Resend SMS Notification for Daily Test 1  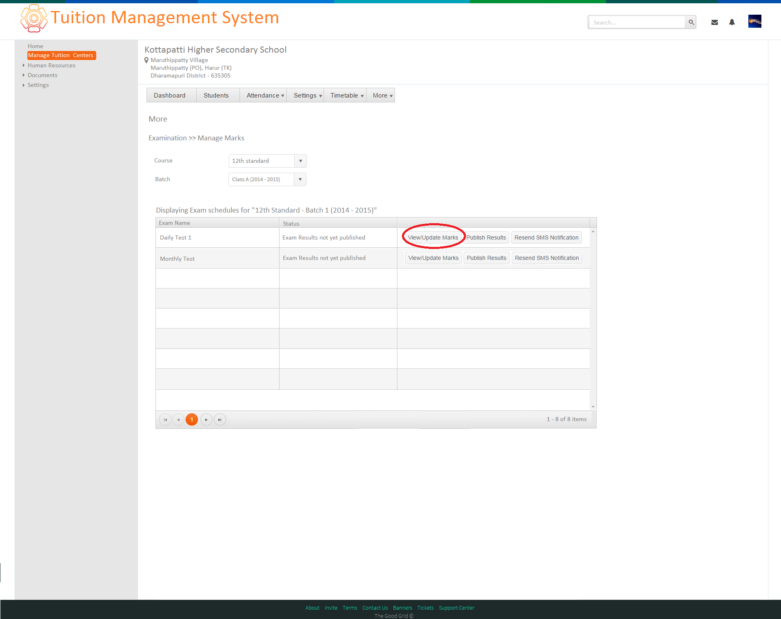(546, 237)
